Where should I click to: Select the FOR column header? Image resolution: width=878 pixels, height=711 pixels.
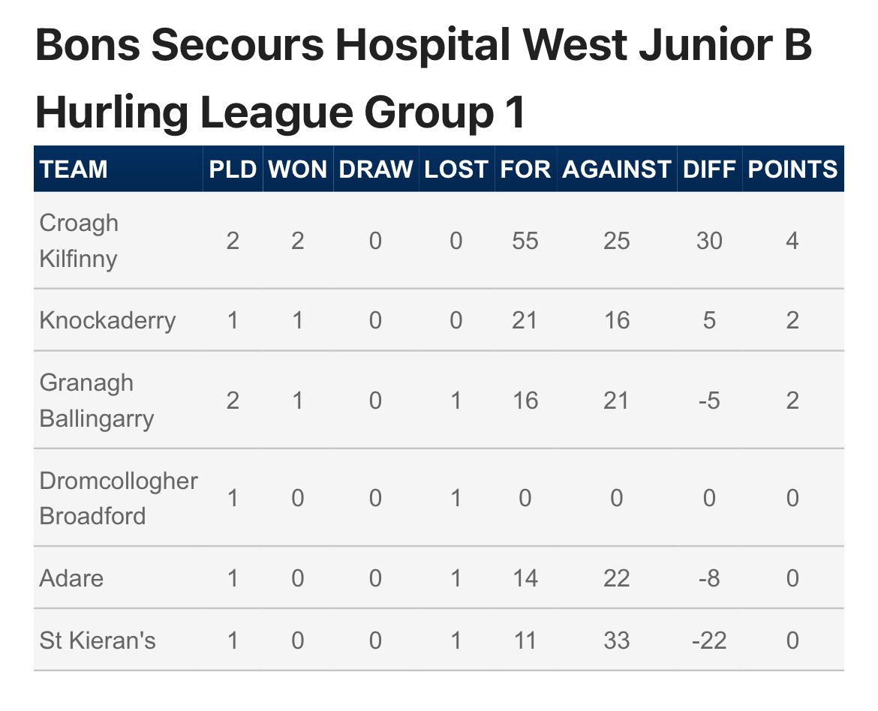click(x=525, y=169)
